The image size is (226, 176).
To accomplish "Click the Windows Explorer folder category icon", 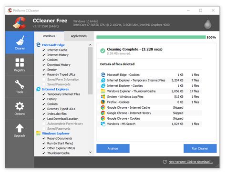I will coord(38,133).
